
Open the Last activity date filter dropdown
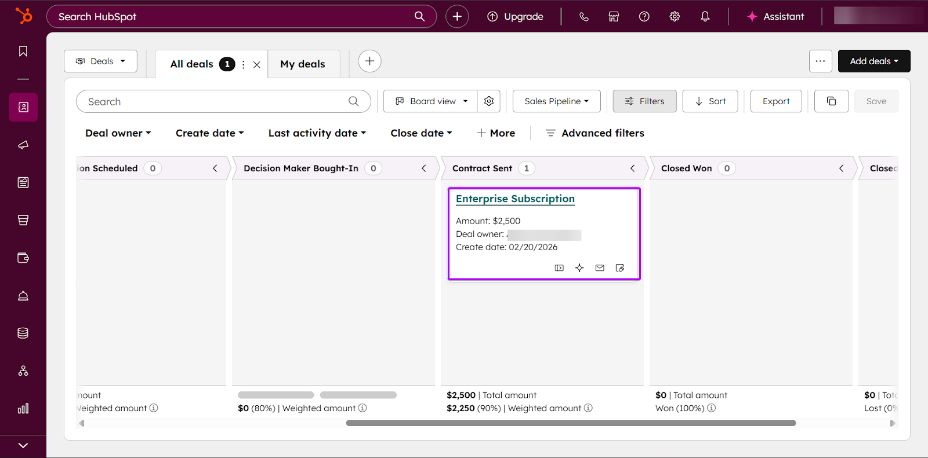click(317, 133)
